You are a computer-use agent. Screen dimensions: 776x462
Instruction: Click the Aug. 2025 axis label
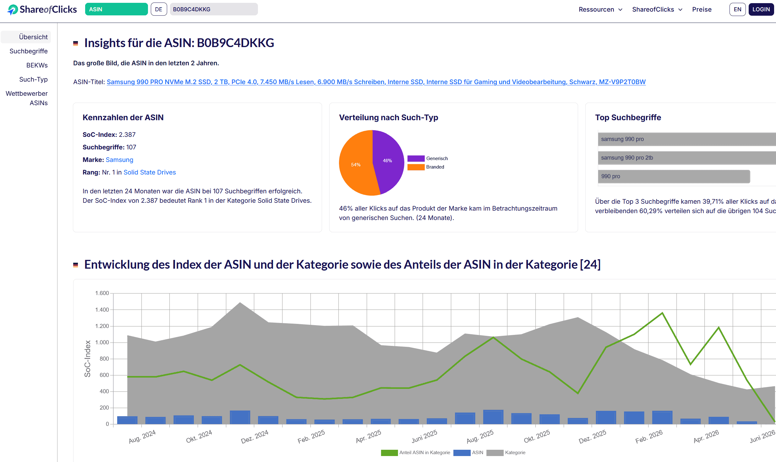[480, 436]
